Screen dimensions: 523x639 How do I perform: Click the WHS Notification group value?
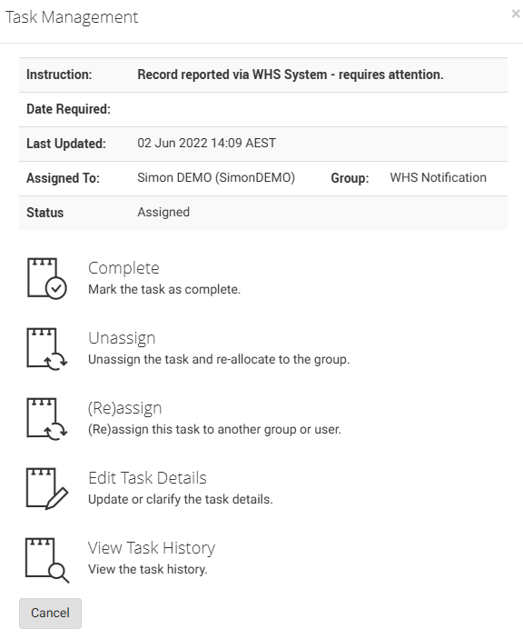pyautogui.click(x=439, y=177)
